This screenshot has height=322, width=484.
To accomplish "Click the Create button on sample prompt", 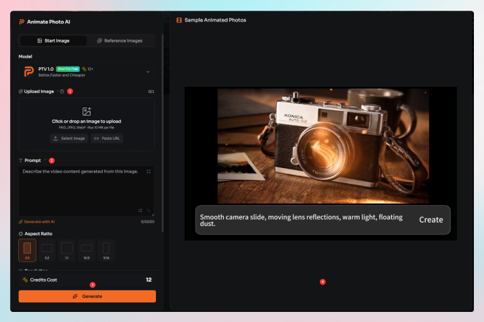I will click(431, 220).
